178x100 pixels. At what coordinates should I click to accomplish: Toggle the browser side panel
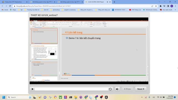pos(168,6)
